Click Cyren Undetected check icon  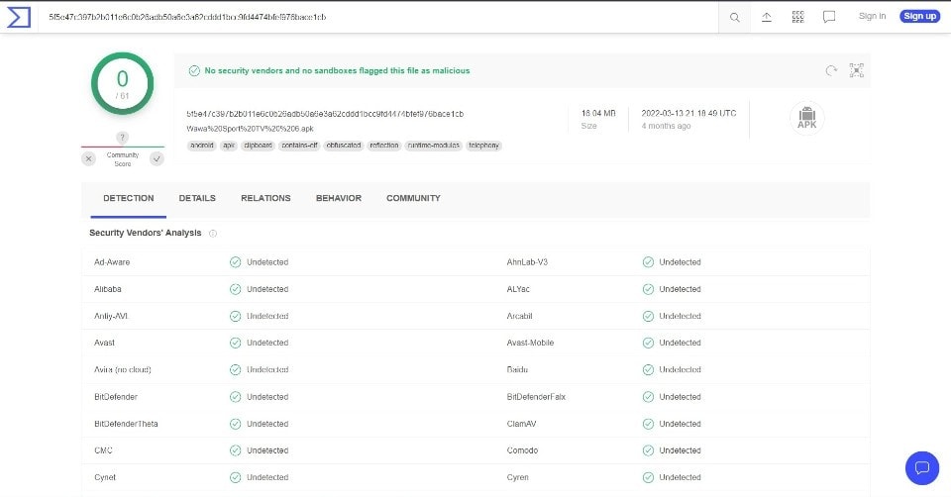(x=648, y=477)
